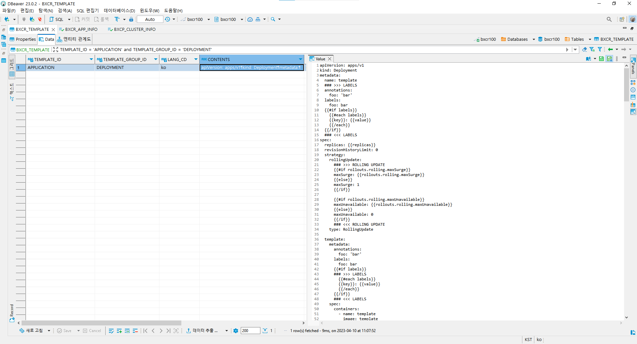Open a new SQL editor
Viewport: 637px width, 344px height.
(56, 19)
